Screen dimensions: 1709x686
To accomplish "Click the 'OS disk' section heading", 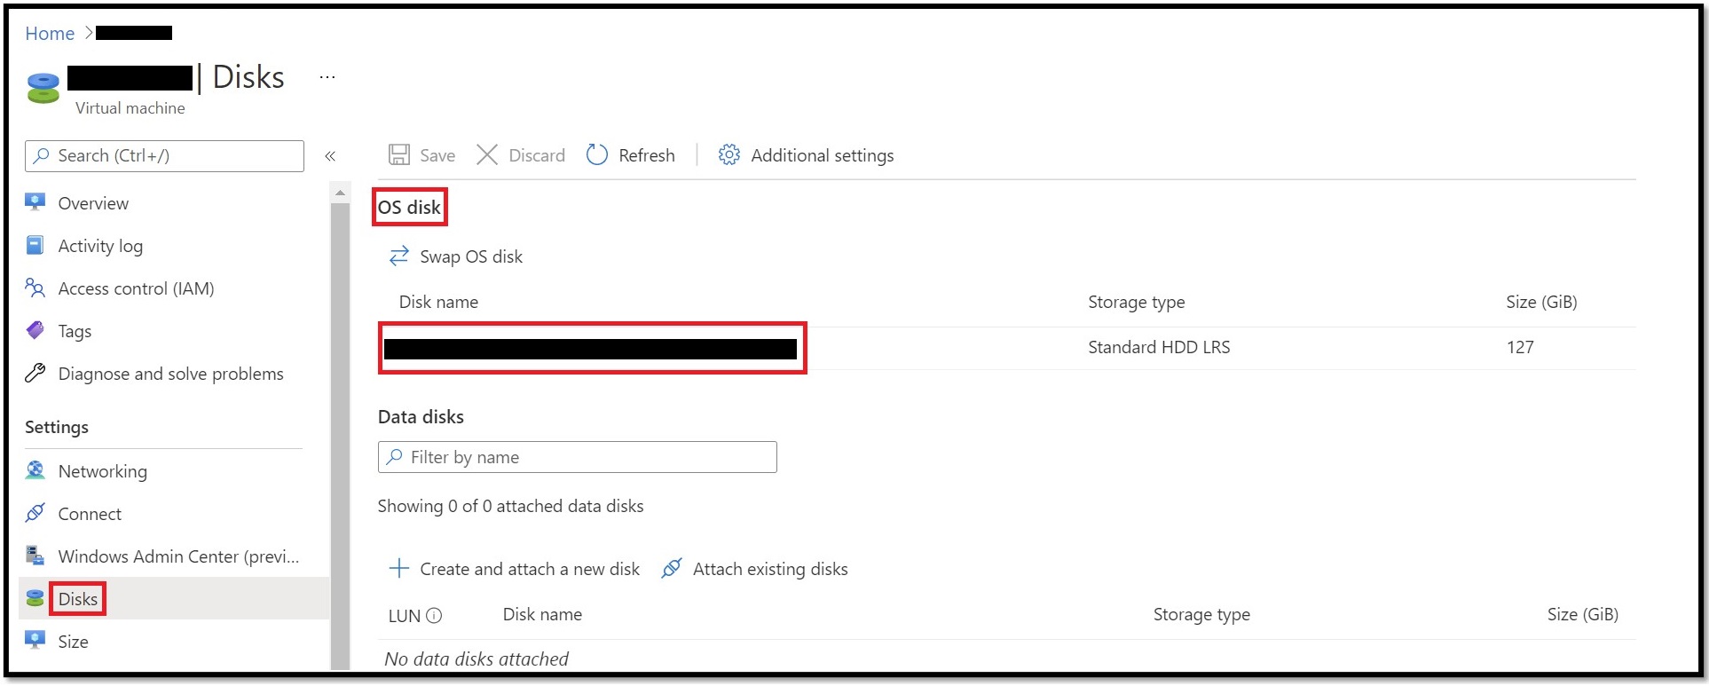I will click(x=409, y=207).
